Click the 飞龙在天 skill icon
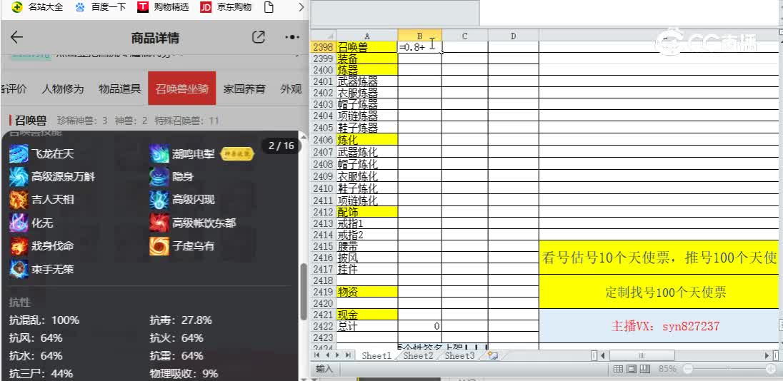Viewport: 783px width, 381px height. pyautogui.click(x=19, y=153)
